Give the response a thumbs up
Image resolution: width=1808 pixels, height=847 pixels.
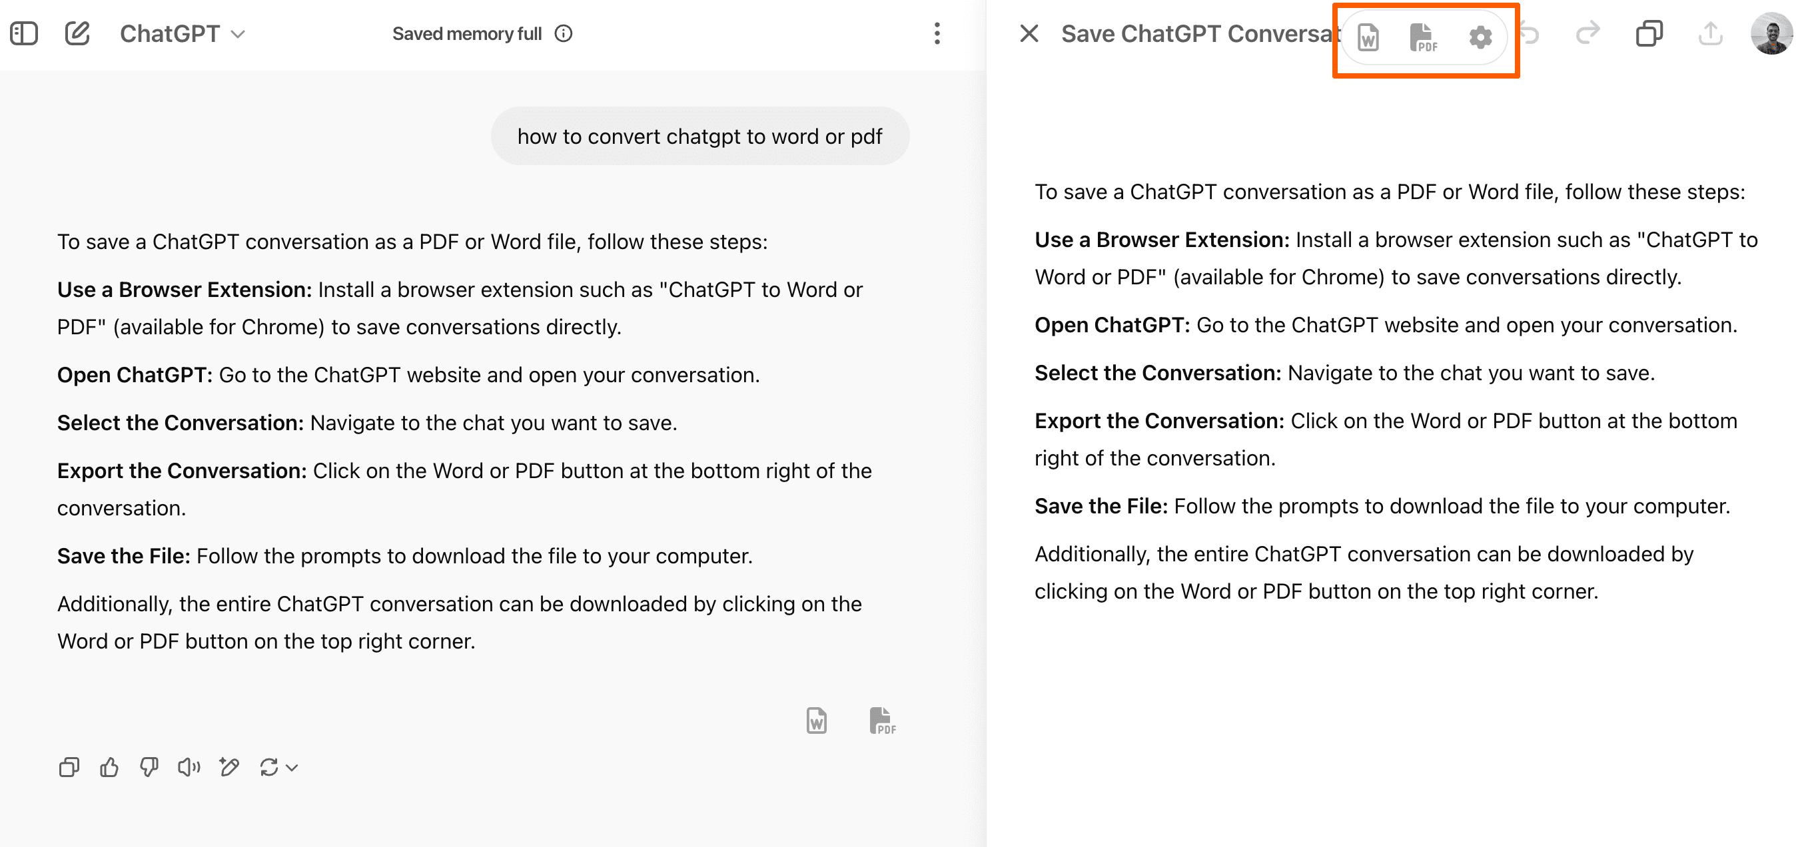tap(109, 768)
